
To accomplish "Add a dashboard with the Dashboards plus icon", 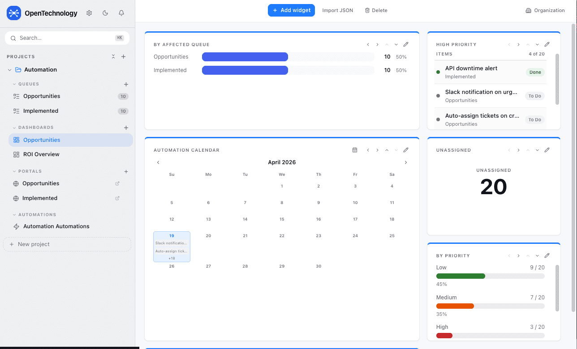I will 126,128.
